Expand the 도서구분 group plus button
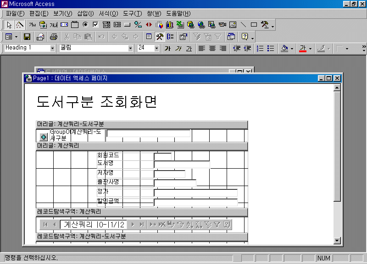 pyautogui.click(x=44, y=137)
